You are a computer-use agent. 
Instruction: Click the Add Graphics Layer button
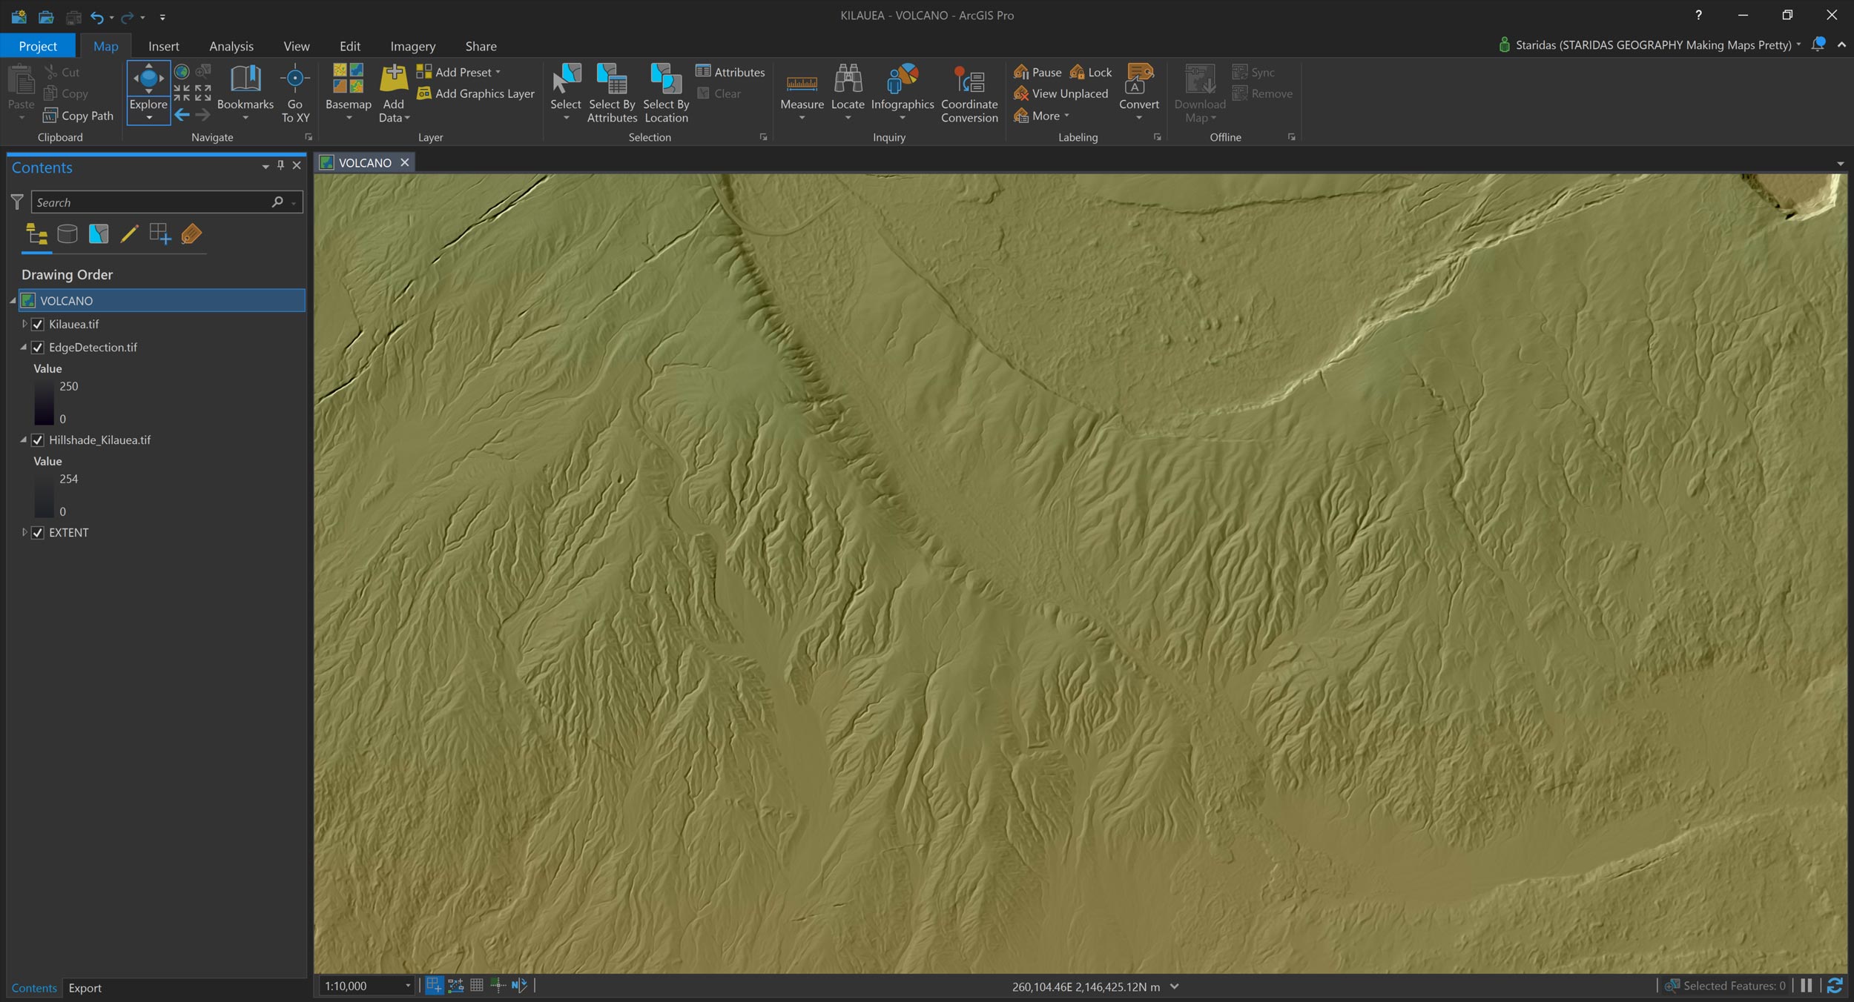pyautogui.click(x=475, y=93)
